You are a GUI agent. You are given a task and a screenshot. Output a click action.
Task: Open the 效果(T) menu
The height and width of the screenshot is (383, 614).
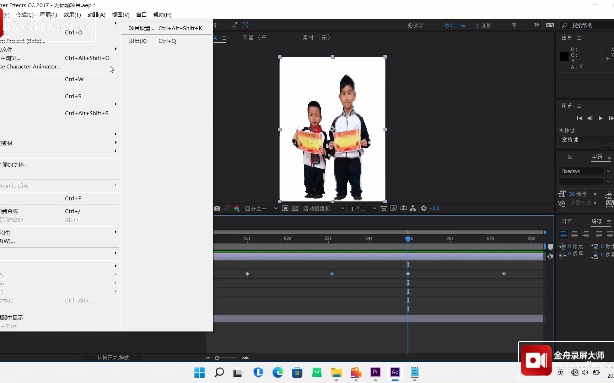pos(72,15)
